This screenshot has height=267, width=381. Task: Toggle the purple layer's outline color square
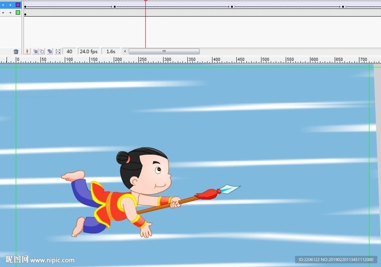(x=18, y=4)
